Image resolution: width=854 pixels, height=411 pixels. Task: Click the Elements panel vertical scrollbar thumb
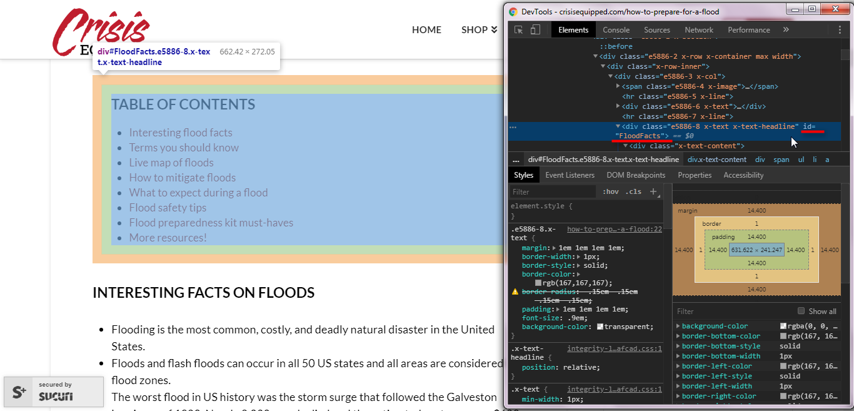(x=845, y=55)
